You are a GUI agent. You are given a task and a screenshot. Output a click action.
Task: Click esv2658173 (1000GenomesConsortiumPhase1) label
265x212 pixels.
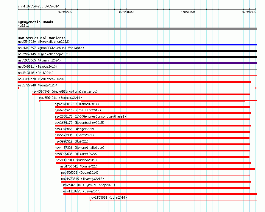pyautogui.click(x=90, y=116)
